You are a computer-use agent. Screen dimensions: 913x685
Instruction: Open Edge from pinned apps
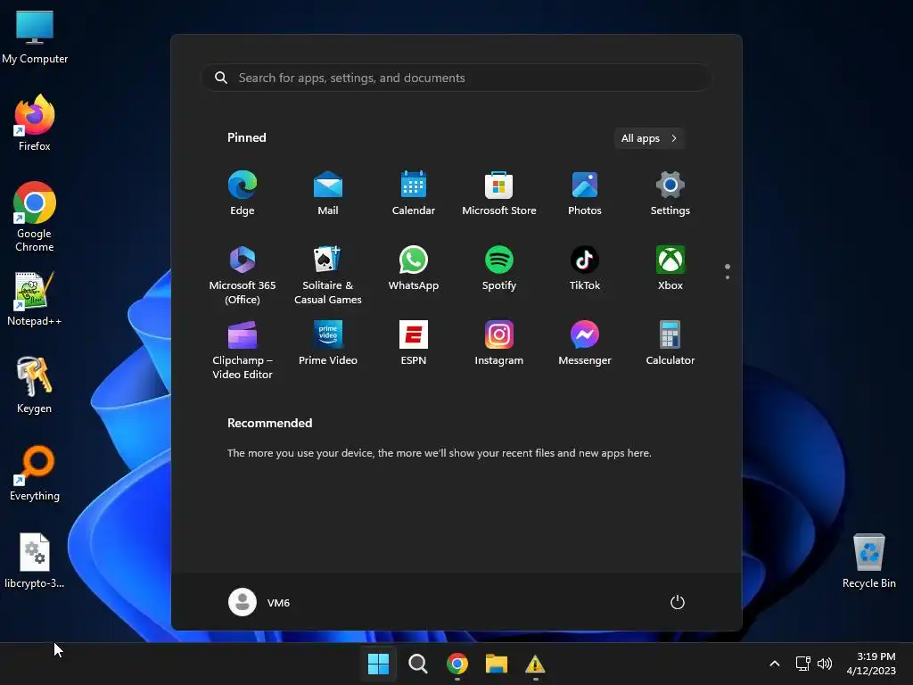243,194
